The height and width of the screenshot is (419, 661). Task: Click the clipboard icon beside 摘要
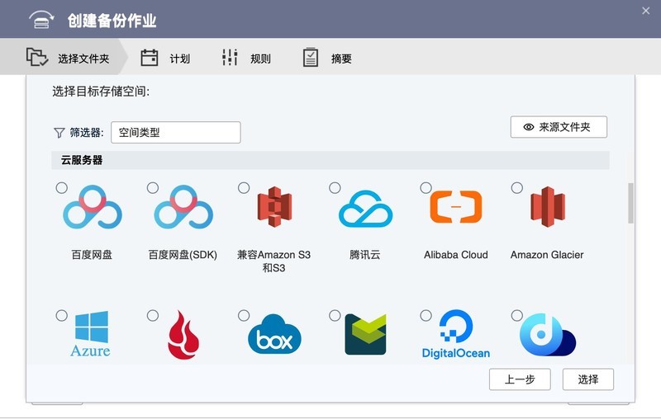pos(311,57)
